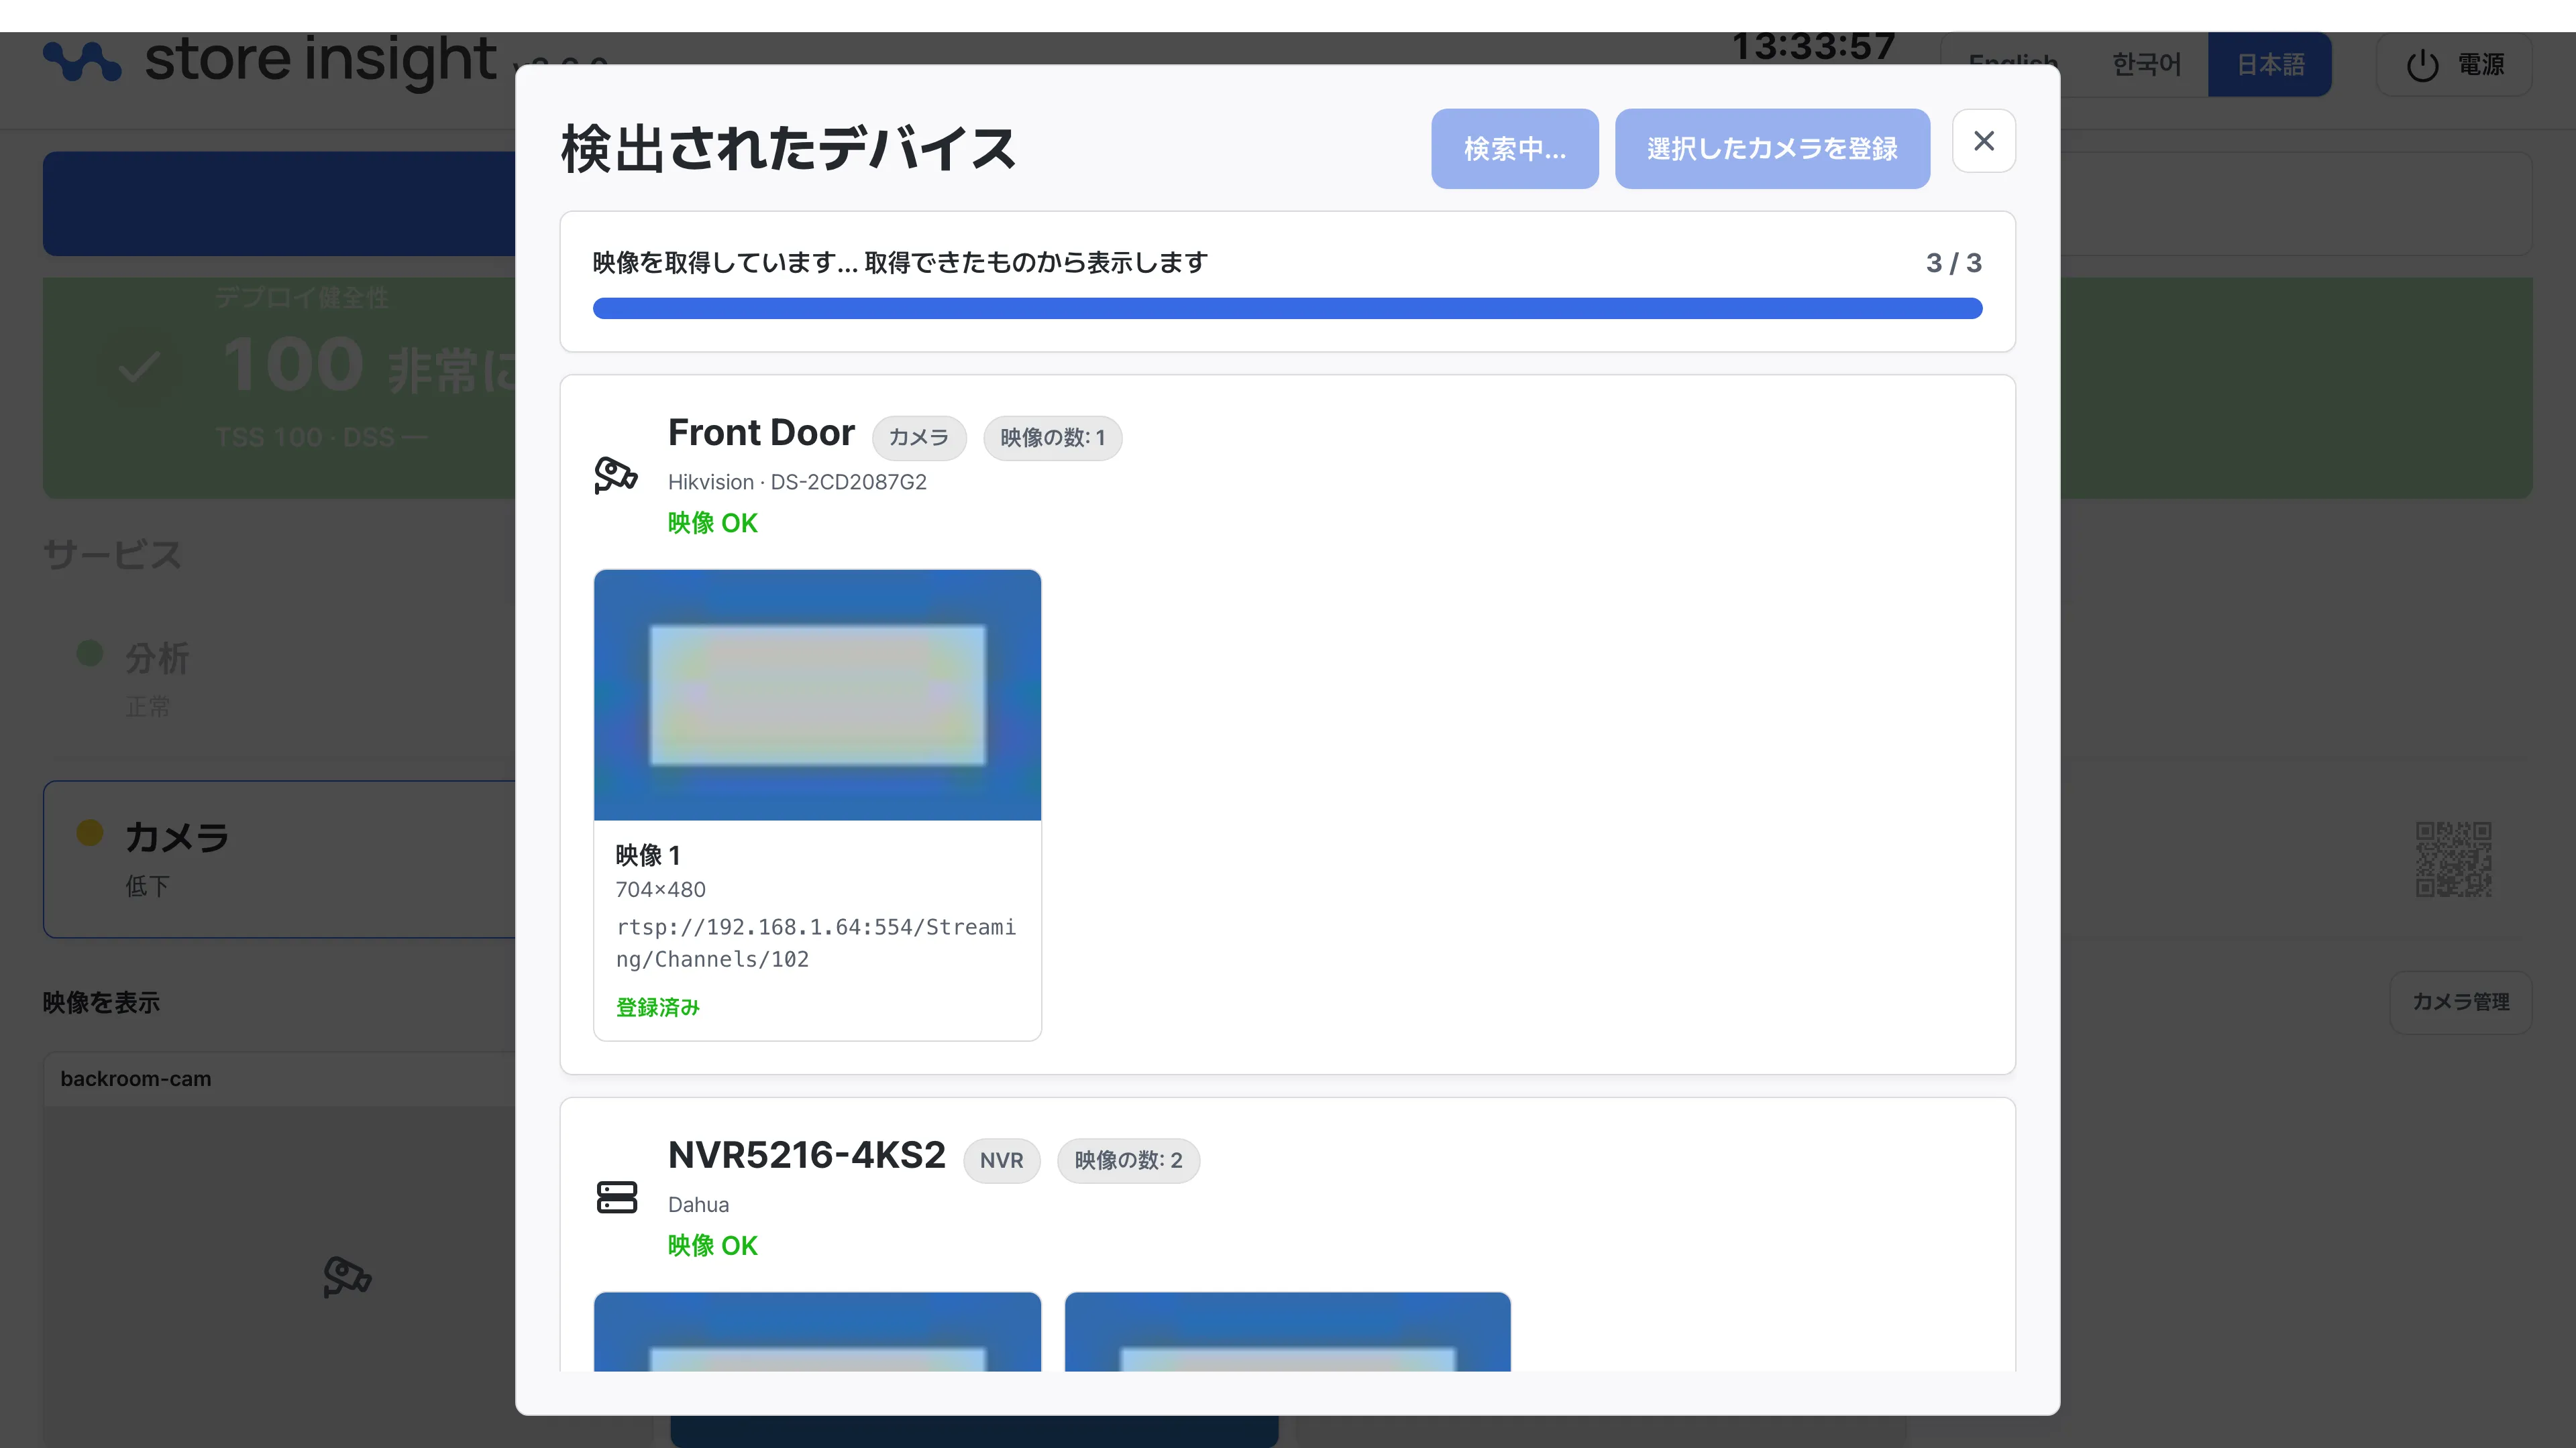
Task: Click the 登録済み registered status label
Action: 658,1008
